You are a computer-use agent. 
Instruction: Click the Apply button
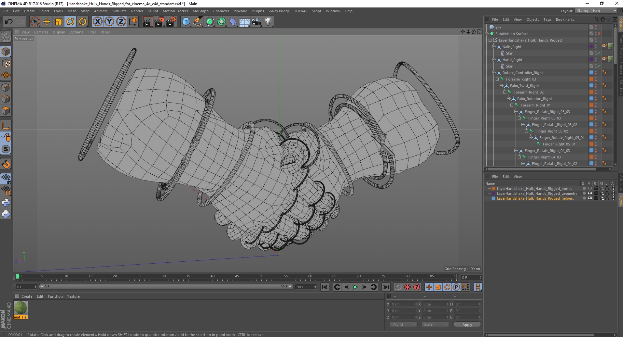click(467, 325)
